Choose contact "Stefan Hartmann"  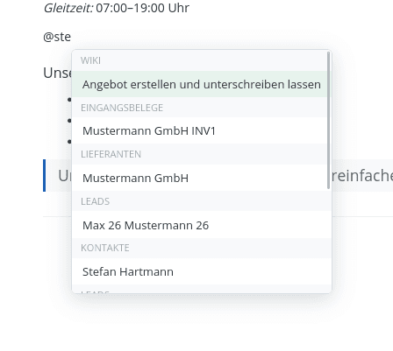coord(202,271)
